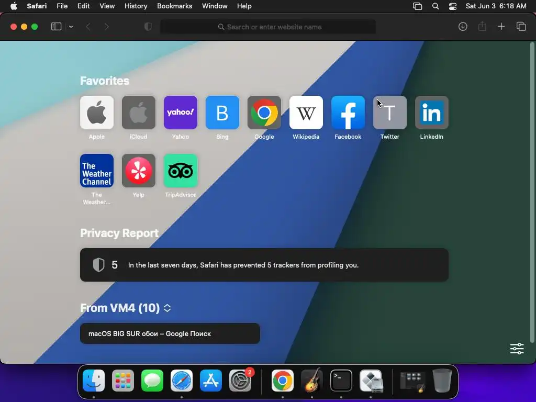Expand the tab group dropdown arrow

(x=71, y=27)
